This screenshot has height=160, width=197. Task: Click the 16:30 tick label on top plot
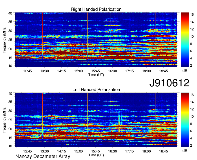pos(113,71)
